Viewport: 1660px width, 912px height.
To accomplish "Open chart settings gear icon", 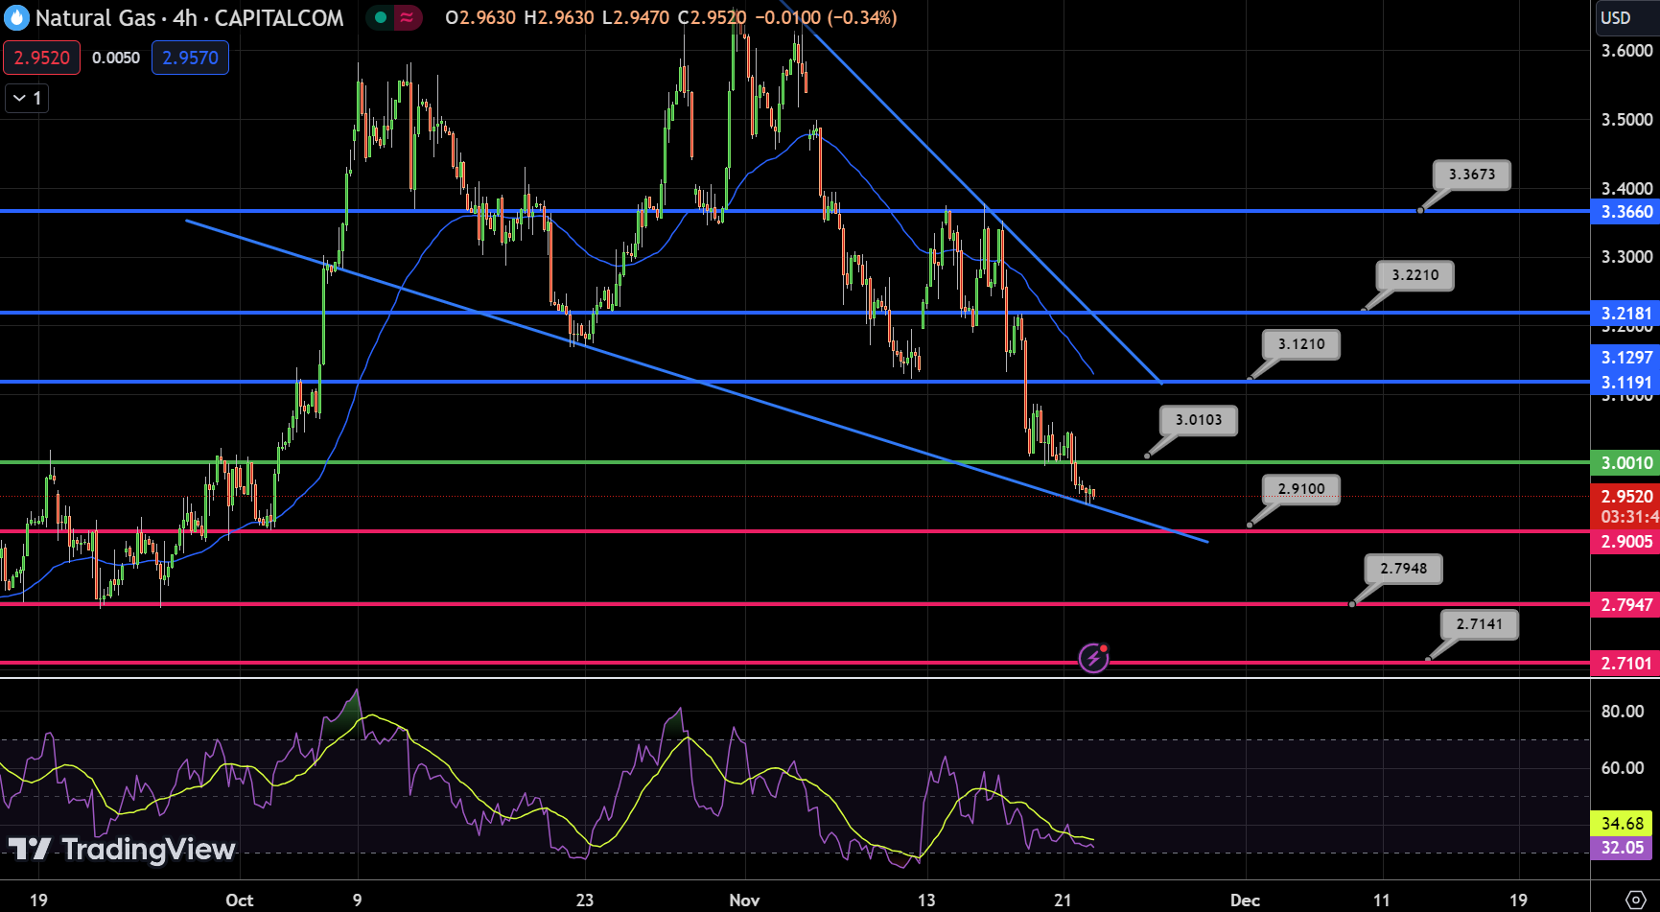I will 1636,900.
